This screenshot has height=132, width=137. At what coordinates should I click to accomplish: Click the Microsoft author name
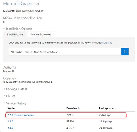[x=9, y=71]
